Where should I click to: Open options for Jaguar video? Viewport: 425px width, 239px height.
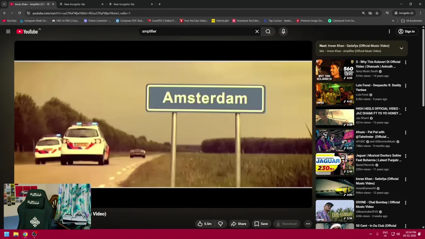coord(405,156)
